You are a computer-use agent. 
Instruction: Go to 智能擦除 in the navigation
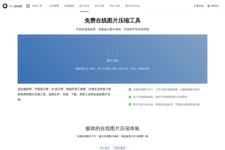(69, 6)
